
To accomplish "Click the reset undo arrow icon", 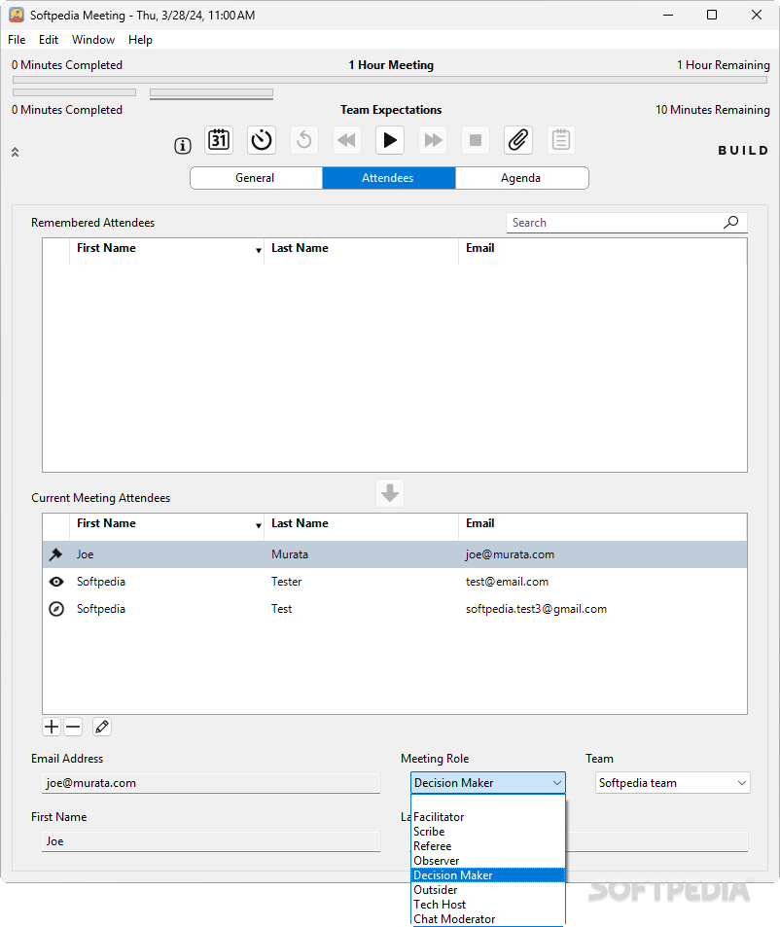I will coord(304,141).
